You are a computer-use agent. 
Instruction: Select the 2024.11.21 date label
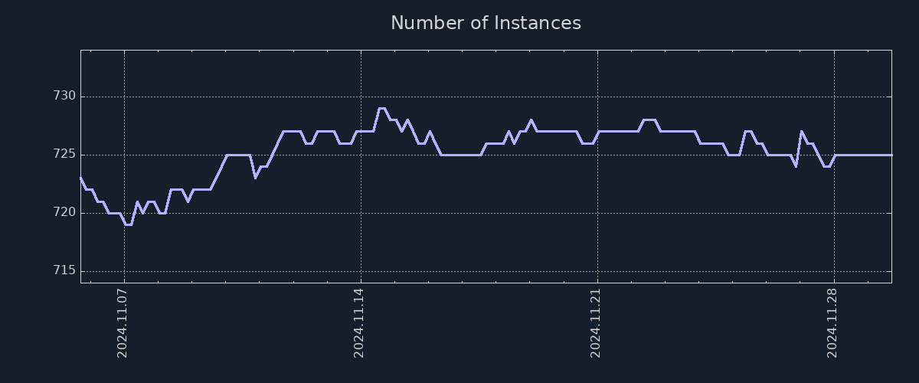596,322
